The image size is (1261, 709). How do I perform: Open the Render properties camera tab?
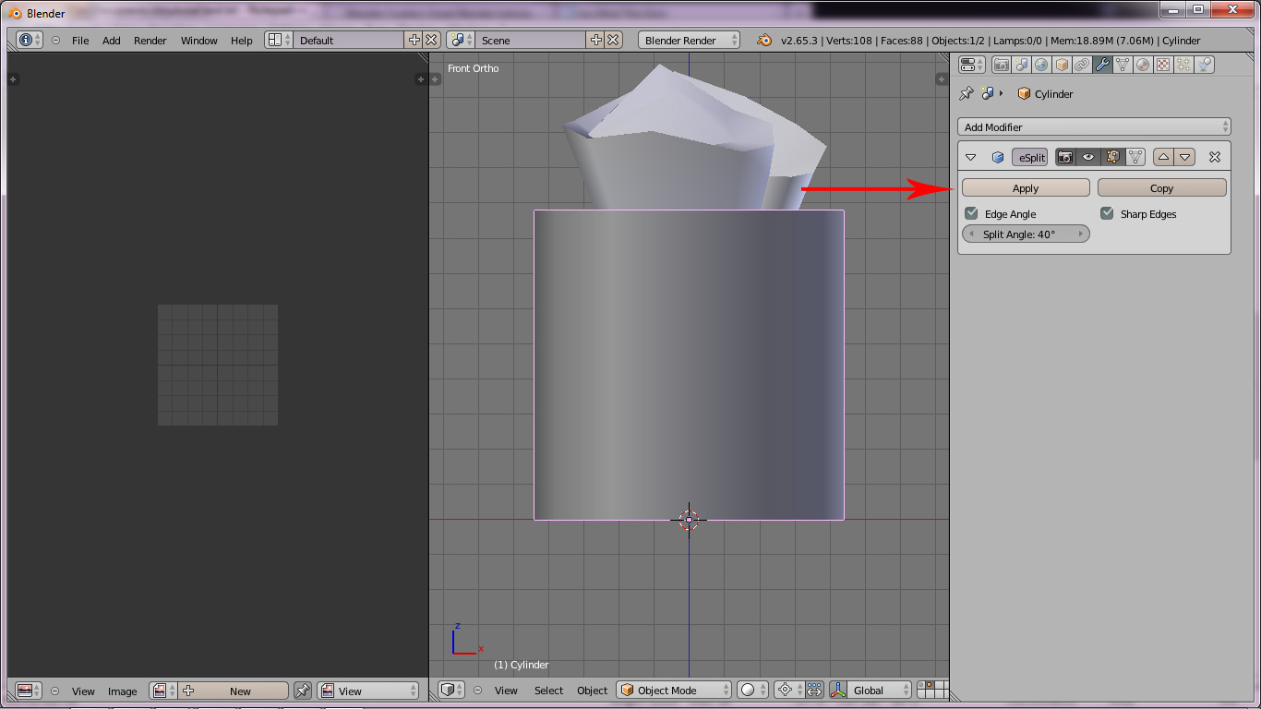[x=1001, y=65]
